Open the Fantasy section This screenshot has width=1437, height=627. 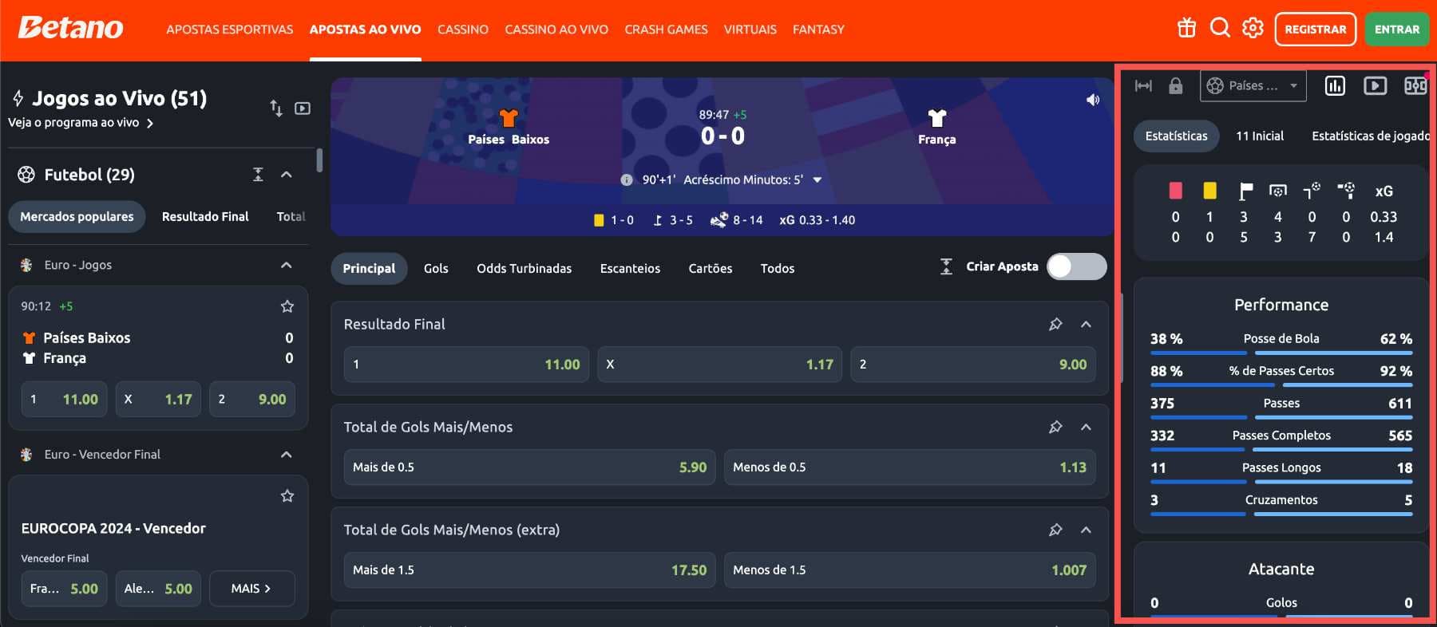(818, 30)
